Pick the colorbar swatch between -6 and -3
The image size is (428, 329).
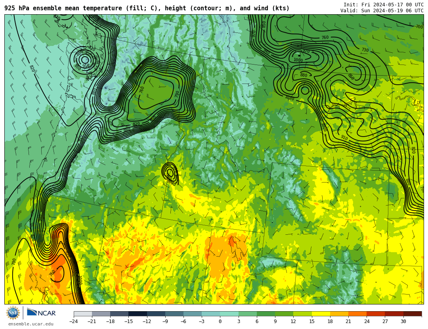tap(193, 314)
